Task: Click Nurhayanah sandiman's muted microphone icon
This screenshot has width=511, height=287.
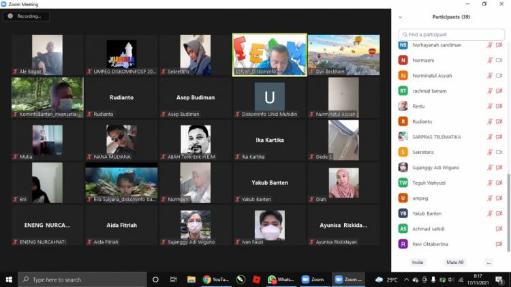Action: pyautogui.click(x=489, y=45)
